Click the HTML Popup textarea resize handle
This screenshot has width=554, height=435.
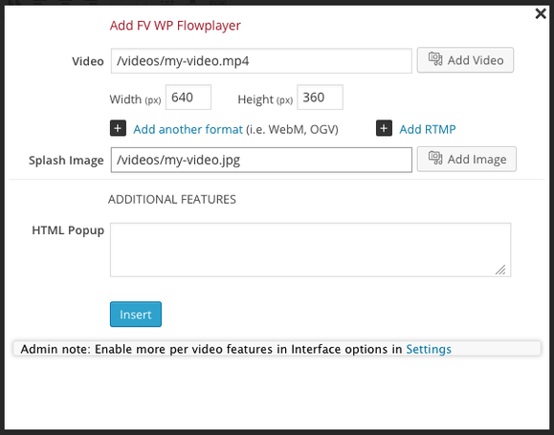500,270
